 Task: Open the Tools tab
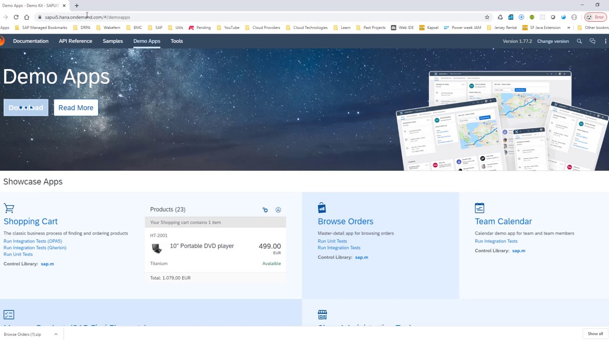coord(177,41)
